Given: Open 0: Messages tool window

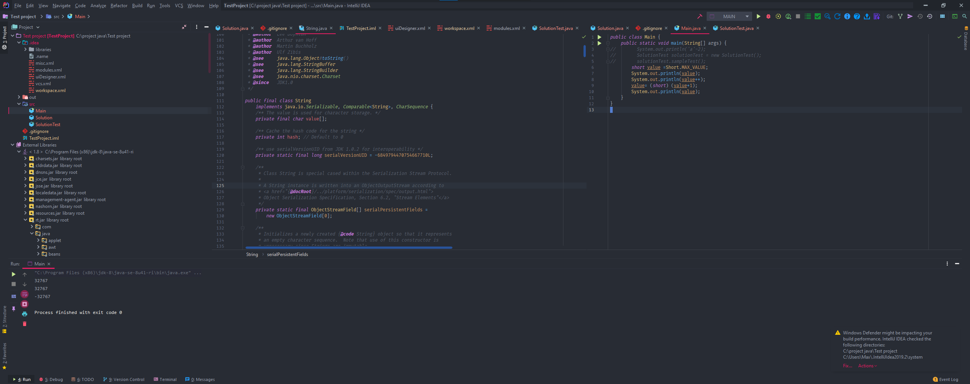Looking at the screenshot, I should click(x=200, y=379).
